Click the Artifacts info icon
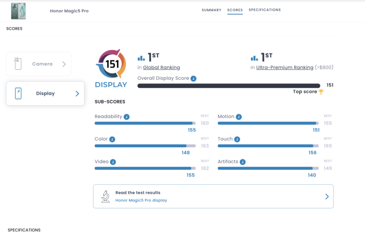 pos(242,162)
